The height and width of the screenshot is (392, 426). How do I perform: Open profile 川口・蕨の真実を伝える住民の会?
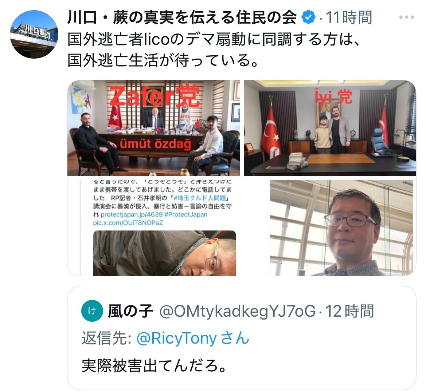(182, 17)
